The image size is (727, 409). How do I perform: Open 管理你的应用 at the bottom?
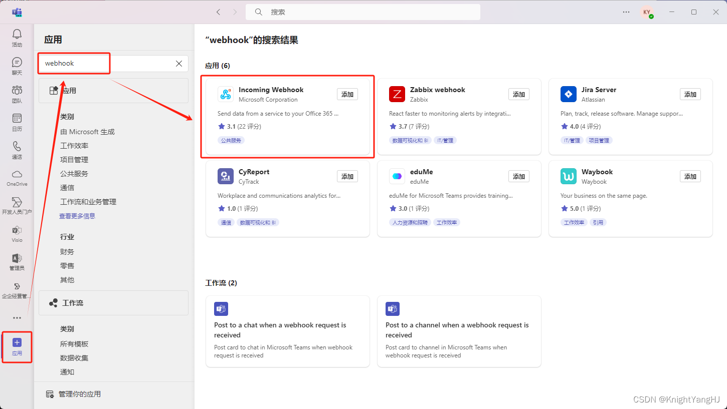click(79, 394)
